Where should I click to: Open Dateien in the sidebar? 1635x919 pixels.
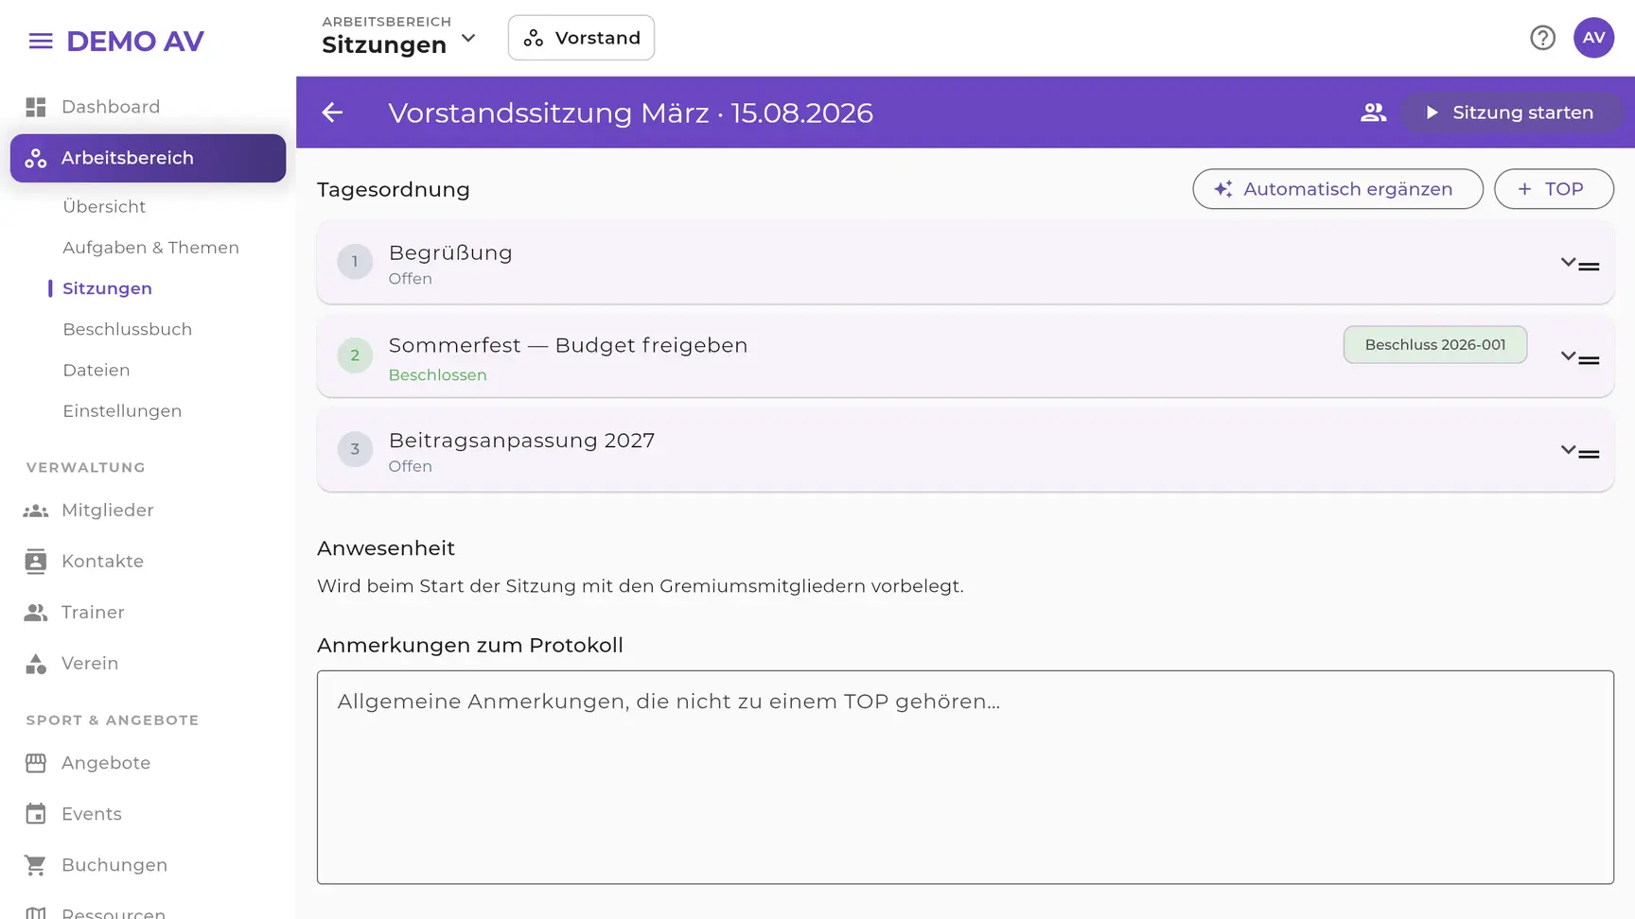(x=96, y=371)
